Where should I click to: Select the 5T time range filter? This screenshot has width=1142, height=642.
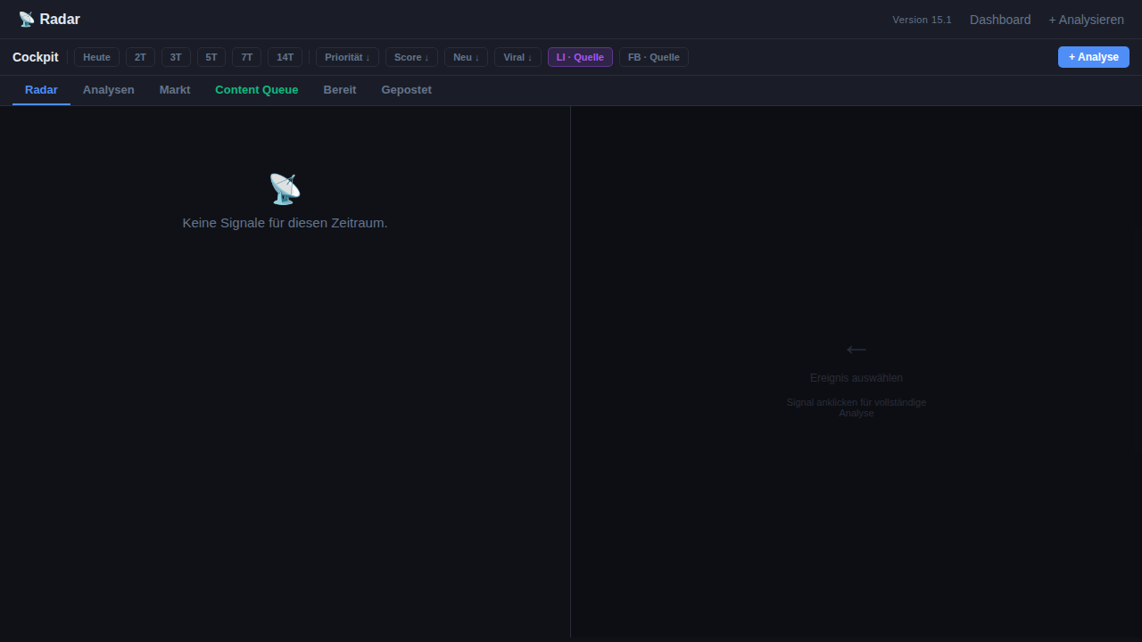[211, 57]
